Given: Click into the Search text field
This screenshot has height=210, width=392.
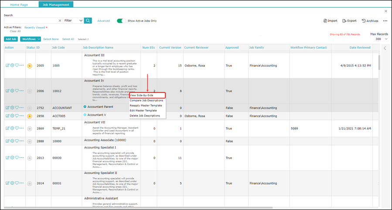Looking at the screenshot, I should click(x=31, y=20).
